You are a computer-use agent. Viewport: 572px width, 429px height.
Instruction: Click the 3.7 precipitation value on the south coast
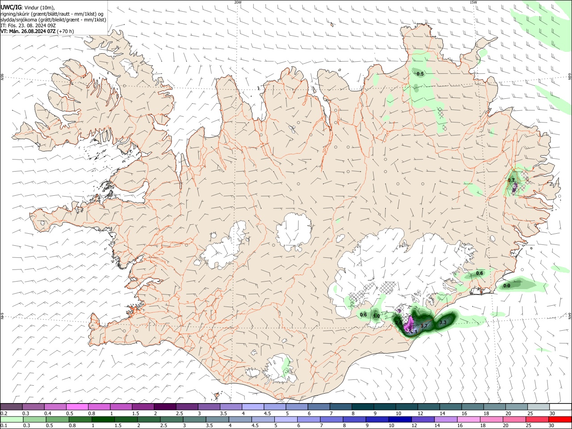(x=424, y=326)
